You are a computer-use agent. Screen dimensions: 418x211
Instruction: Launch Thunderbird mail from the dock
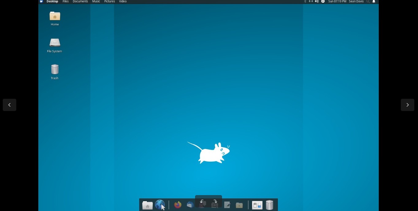coord(190,205)
